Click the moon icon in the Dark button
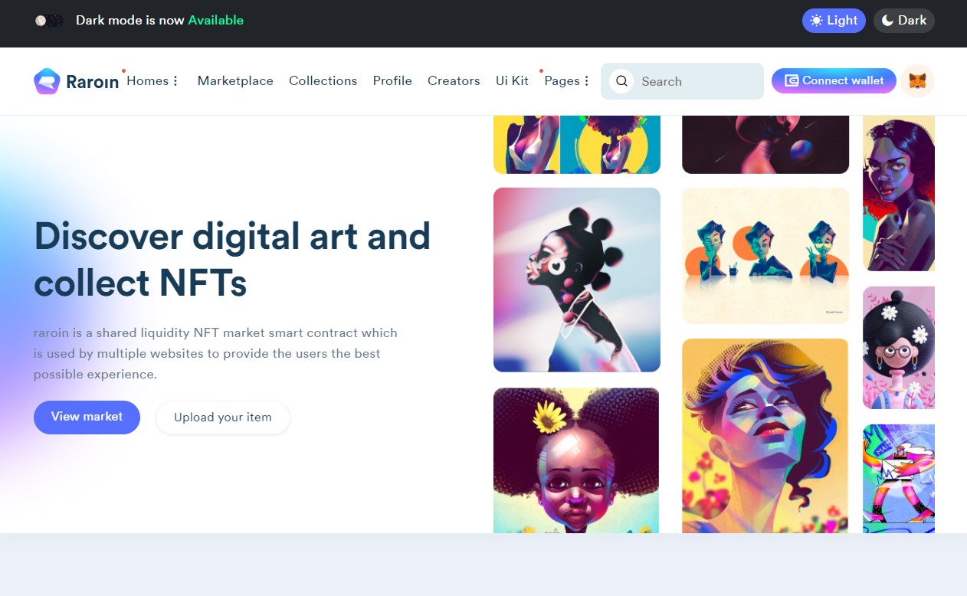 click(887, 21)
